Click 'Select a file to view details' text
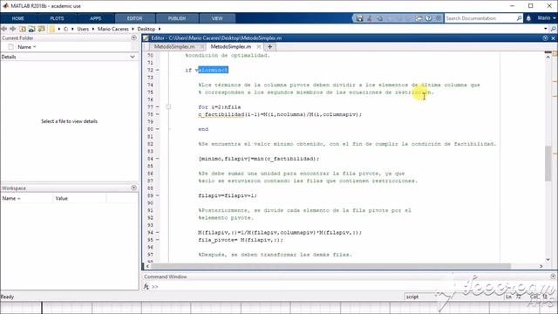This screenshot has width=558, height=314. click(x=70, y=121)
